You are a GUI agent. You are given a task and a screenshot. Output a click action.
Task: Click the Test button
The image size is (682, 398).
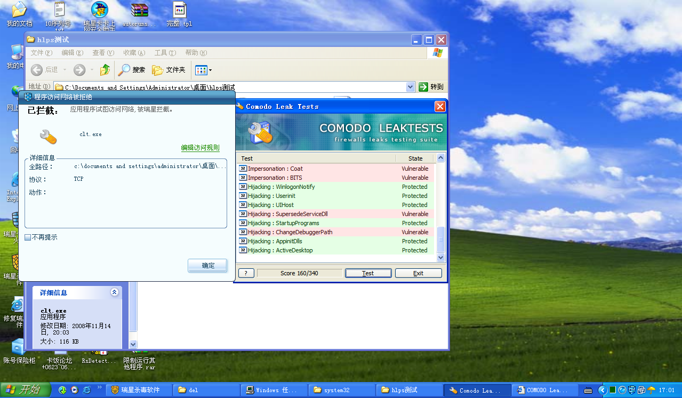click(368, 273)
